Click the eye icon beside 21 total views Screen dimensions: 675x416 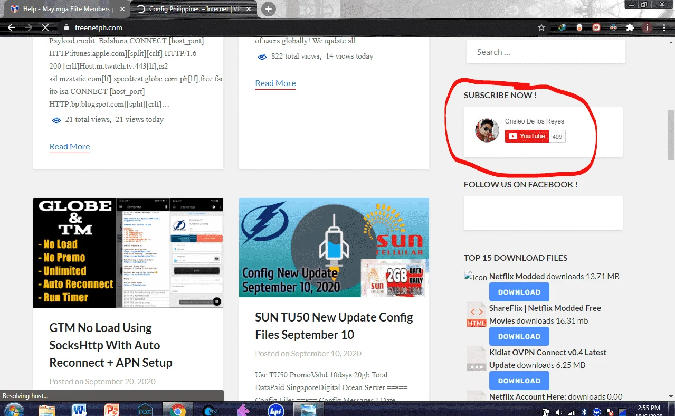click(56, 120)
